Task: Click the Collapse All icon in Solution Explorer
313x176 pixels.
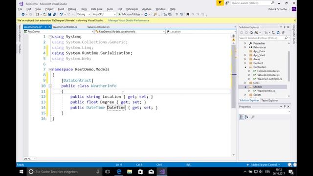Action: 283,33
